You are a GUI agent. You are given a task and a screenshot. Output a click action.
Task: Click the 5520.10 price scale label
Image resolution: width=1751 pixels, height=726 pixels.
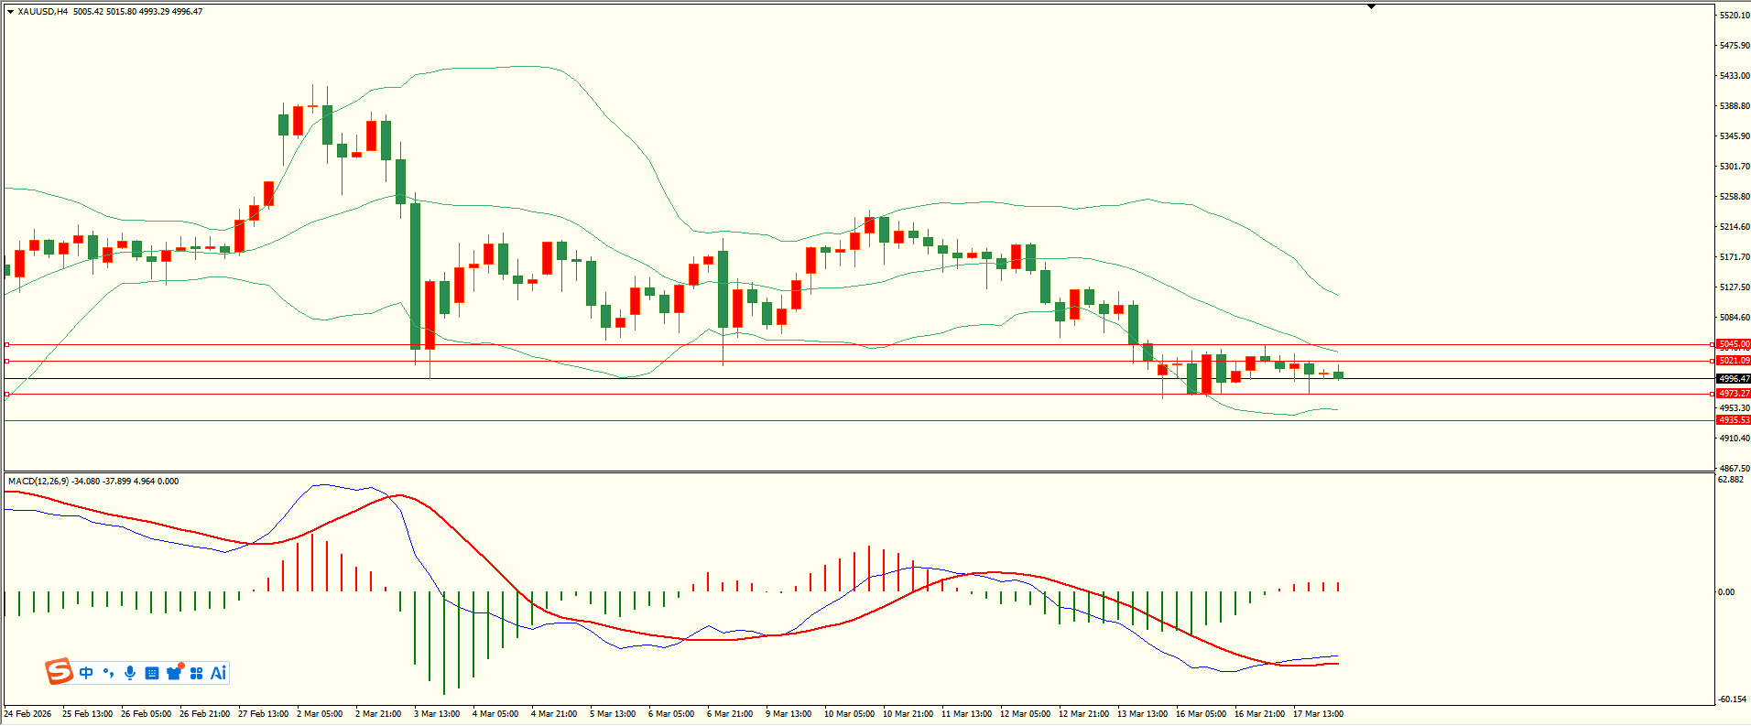(1734, 16)
